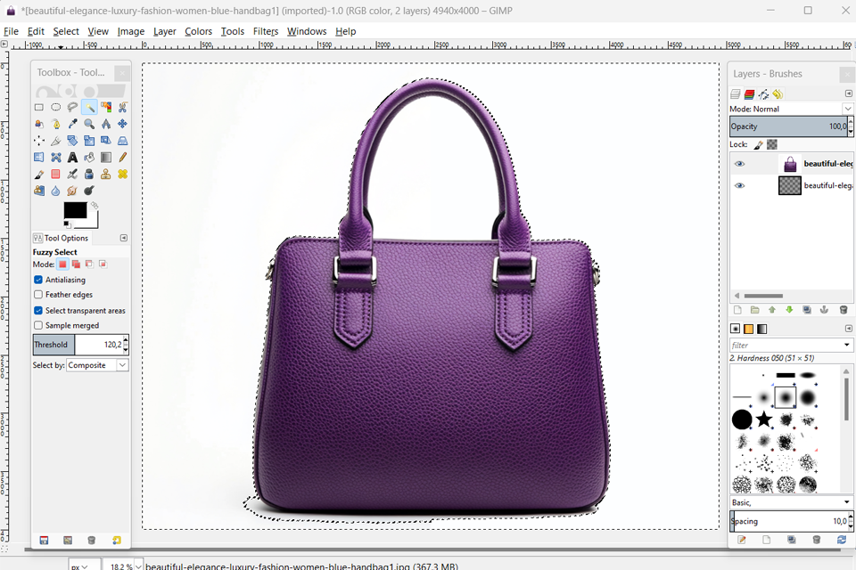
Task: Select the Clone stamp tool
Action: 106,175
